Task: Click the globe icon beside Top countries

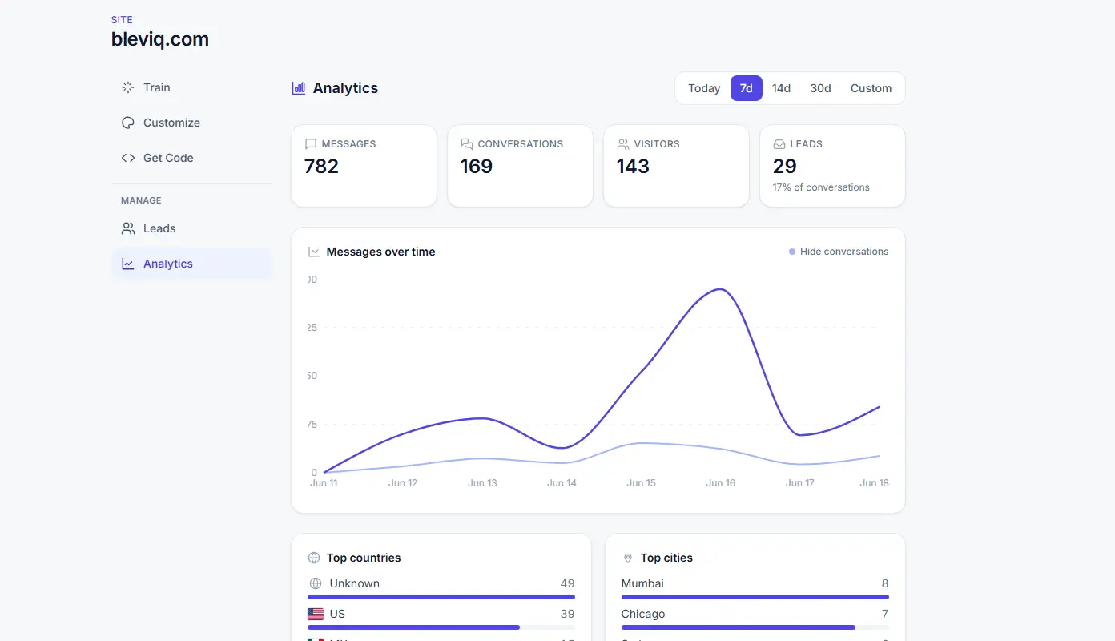Action: tap(314, 558)
